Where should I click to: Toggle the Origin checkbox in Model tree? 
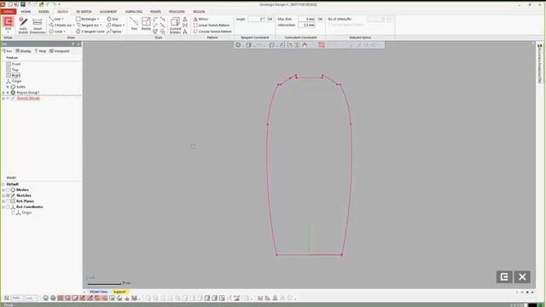coord(13,212)
